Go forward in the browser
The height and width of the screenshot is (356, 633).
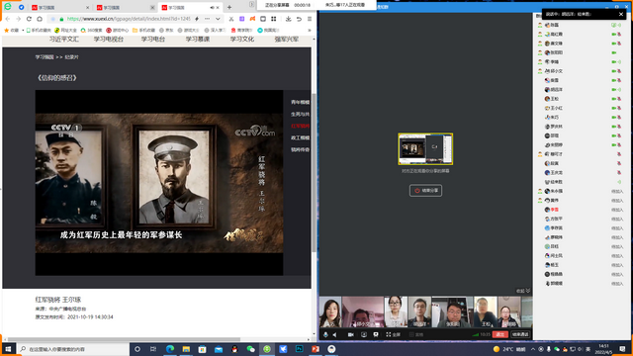click(18, 19)
